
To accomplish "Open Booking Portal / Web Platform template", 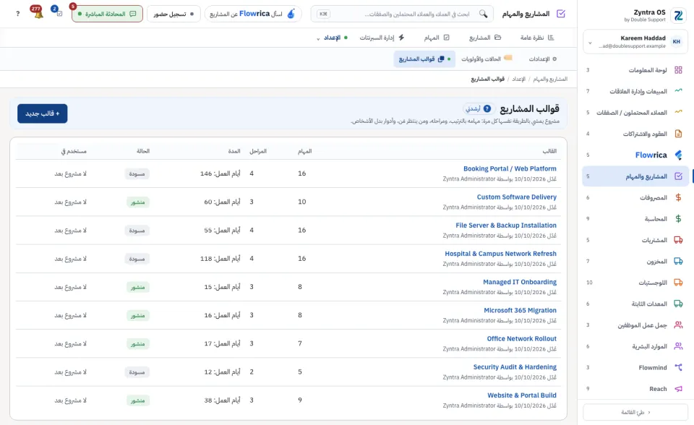I will click(x=510, y=168).
